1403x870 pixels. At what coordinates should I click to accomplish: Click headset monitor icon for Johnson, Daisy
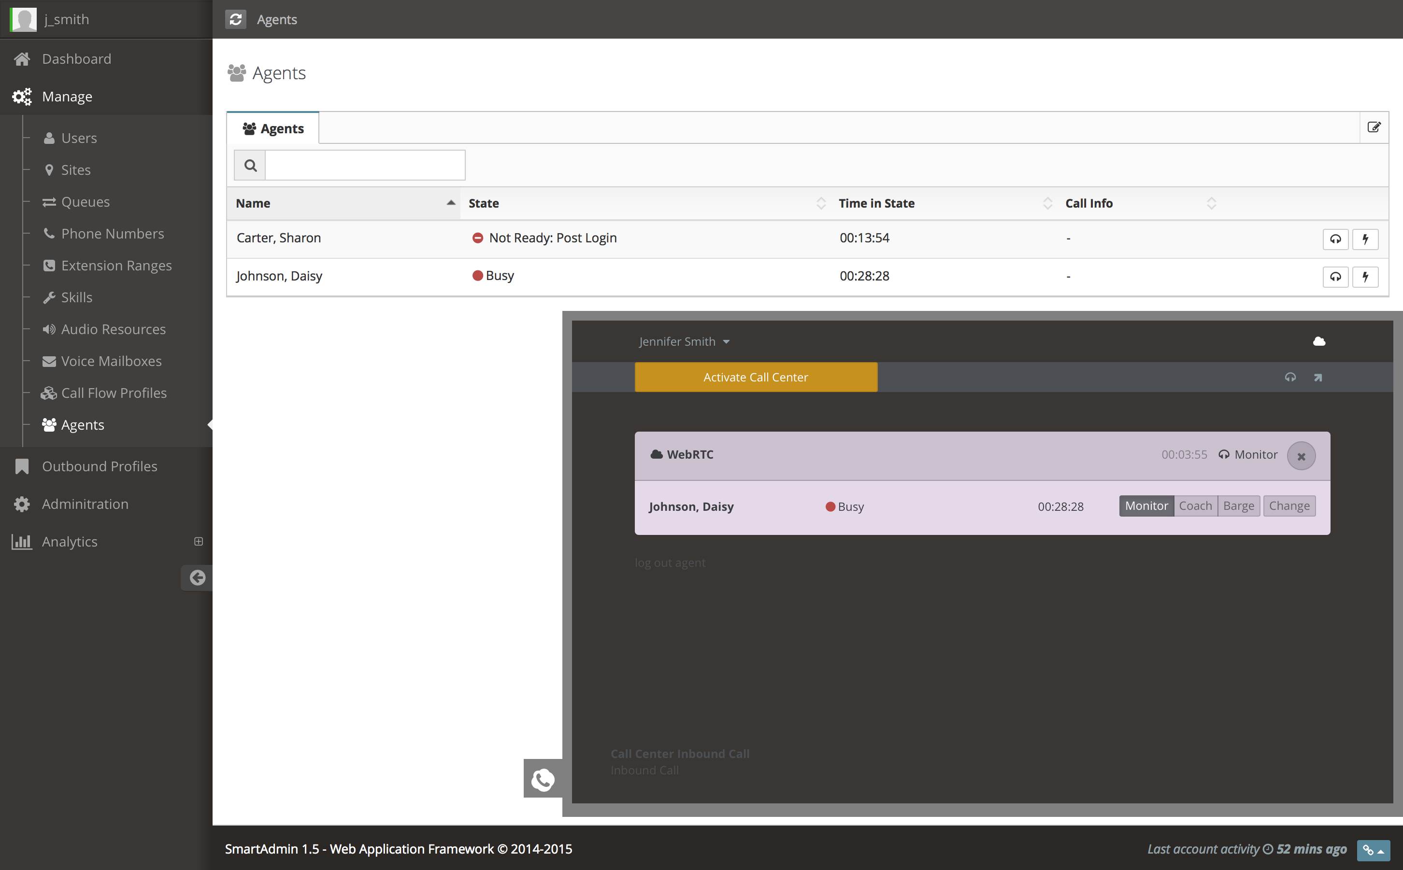click(1335, 277)
